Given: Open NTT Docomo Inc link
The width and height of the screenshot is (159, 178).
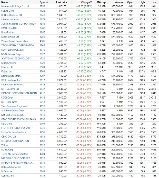Looking at the screenshot, I should pos(10,89).
